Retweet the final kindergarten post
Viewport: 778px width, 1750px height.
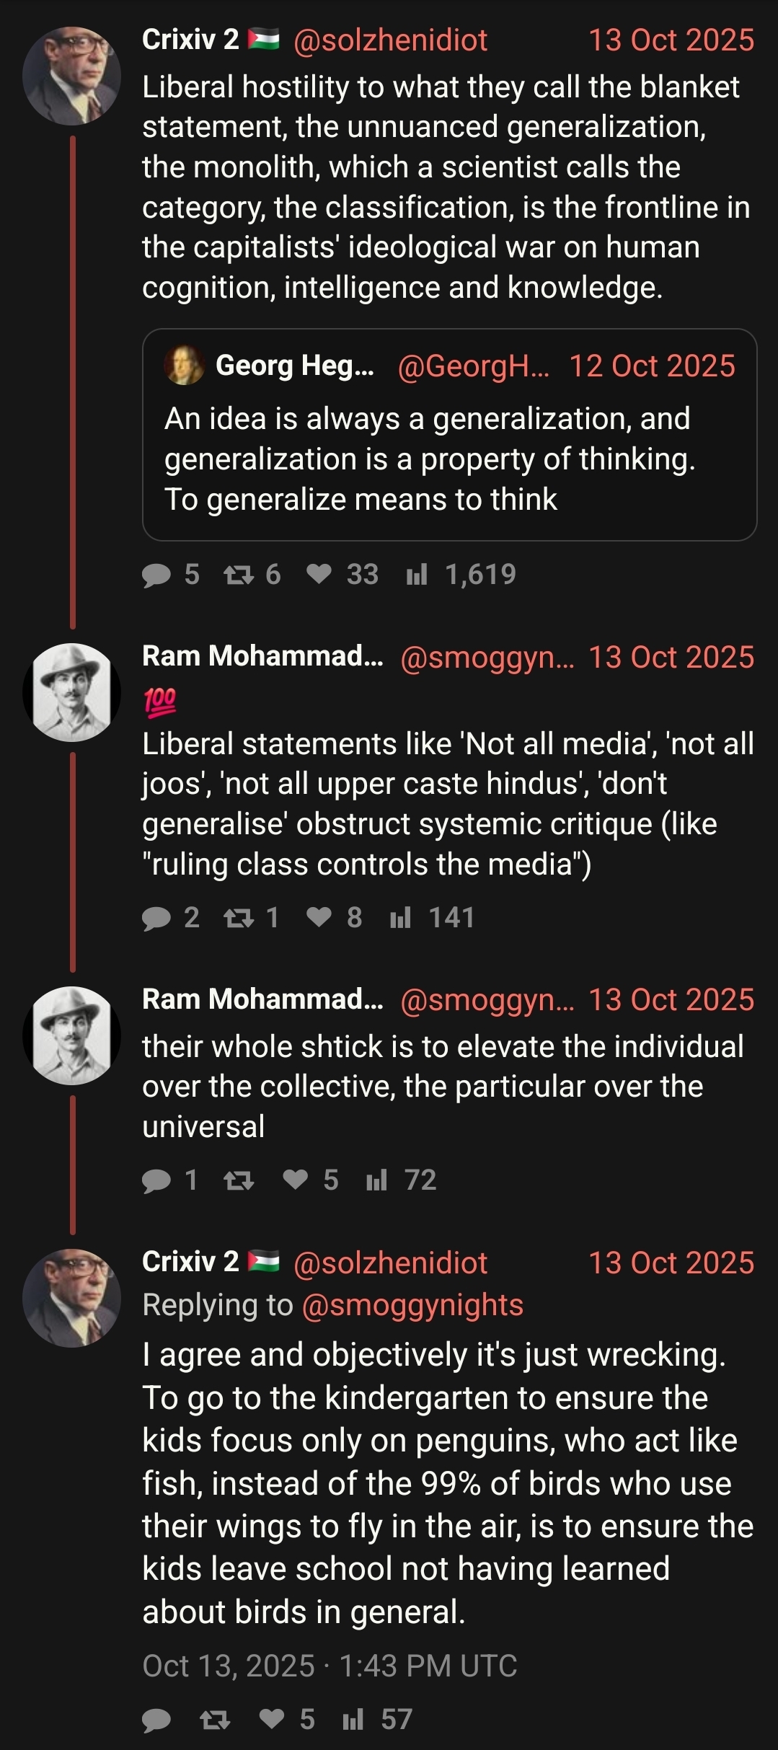(215, 1720)
